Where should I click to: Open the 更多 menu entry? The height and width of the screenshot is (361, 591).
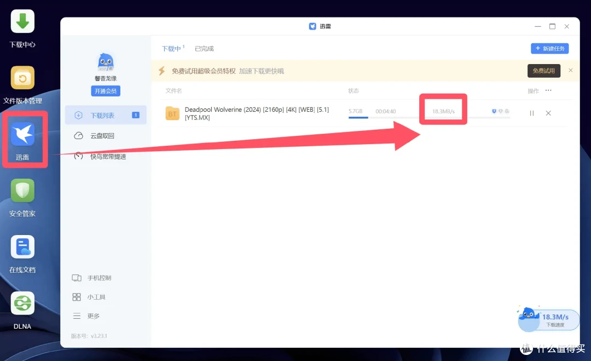coord(86,316)
